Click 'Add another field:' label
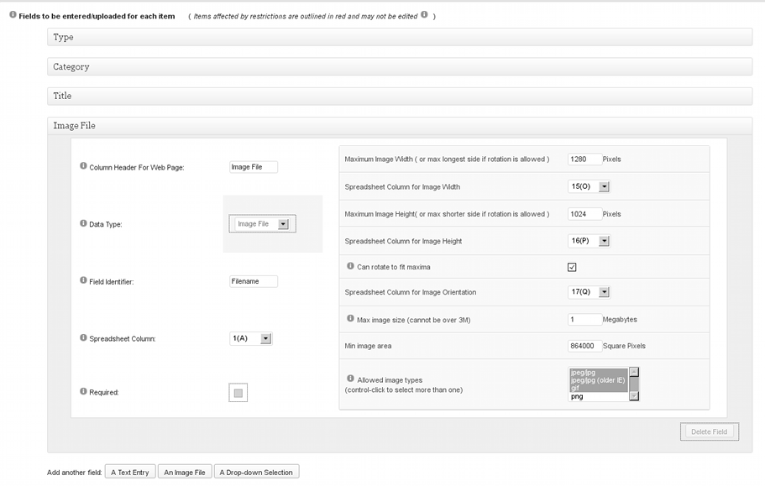765x486 pixels. point(74,473)
